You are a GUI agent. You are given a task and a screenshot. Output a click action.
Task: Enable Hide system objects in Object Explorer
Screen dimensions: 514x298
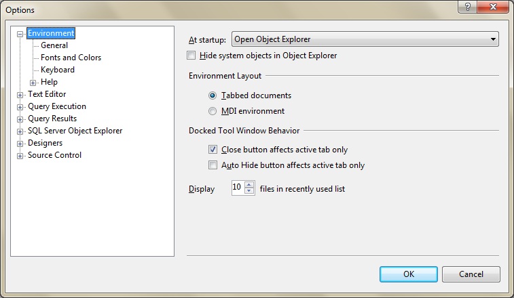coord(191,56)
